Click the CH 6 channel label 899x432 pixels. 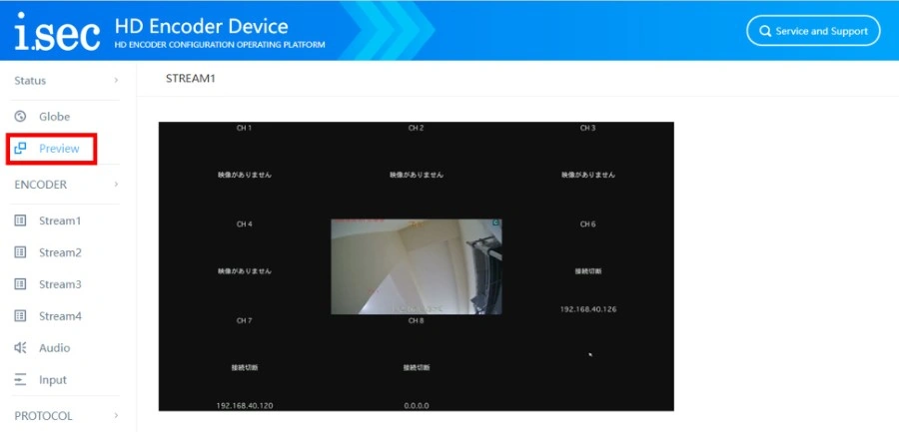[587, 224]
